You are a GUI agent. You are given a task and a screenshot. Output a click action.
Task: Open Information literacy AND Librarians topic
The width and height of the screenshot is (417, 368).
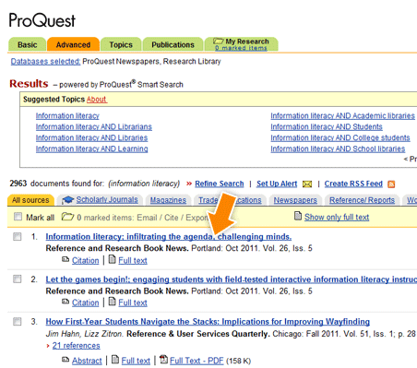94,127
